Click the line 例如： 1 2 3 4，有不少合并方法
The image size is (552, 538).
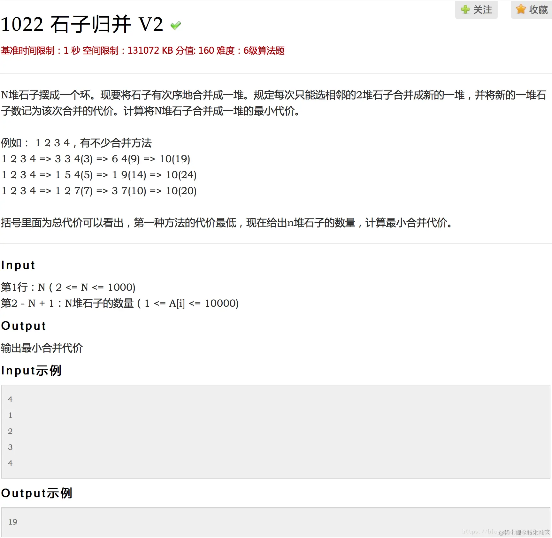pyautogui.click(x=76, y=143)
